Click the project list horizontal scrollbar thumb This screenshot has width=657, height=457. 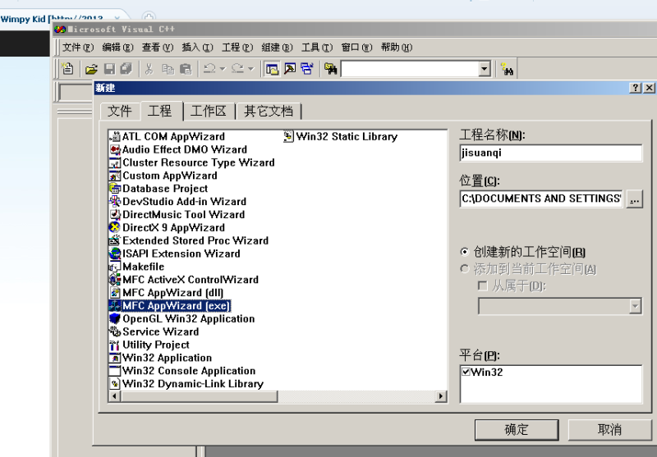(x=199, y=396)
